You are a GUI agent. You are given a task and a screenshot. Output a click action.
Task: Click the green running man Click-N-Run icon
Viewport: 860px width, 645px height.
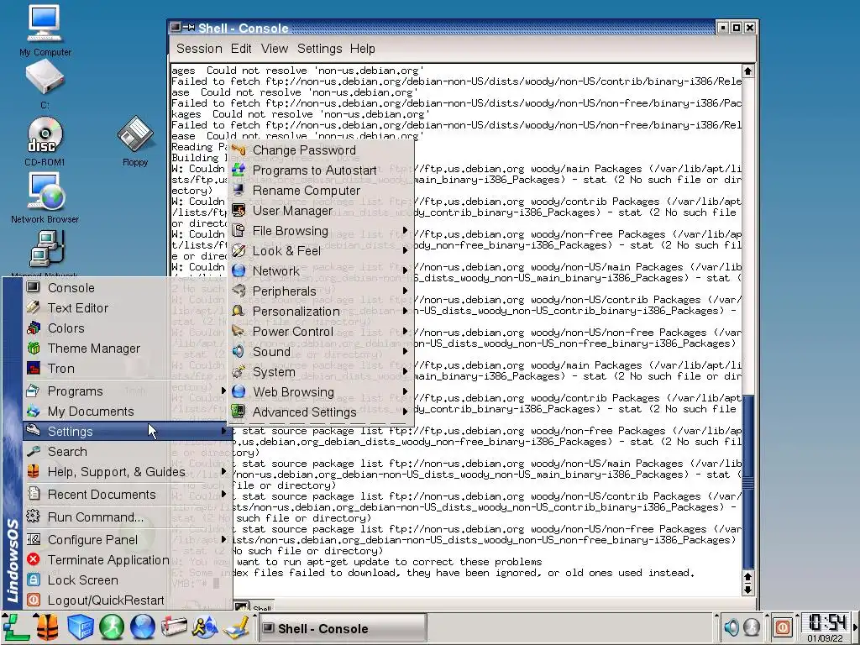pyautogui.click(x=112, y=627)
